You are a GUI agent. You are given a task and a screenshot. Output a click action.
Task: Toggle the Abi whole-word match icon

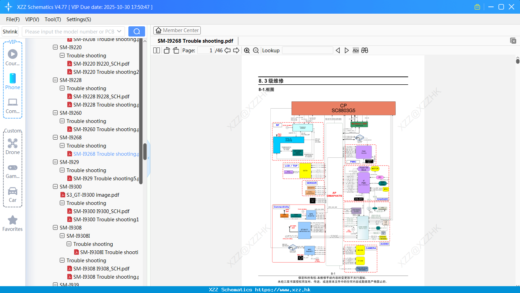tap(355, 51)
